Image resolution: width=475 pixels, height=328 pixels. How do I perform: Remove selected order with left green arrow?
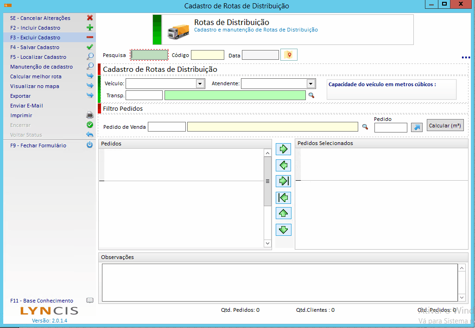coord(283,165)
